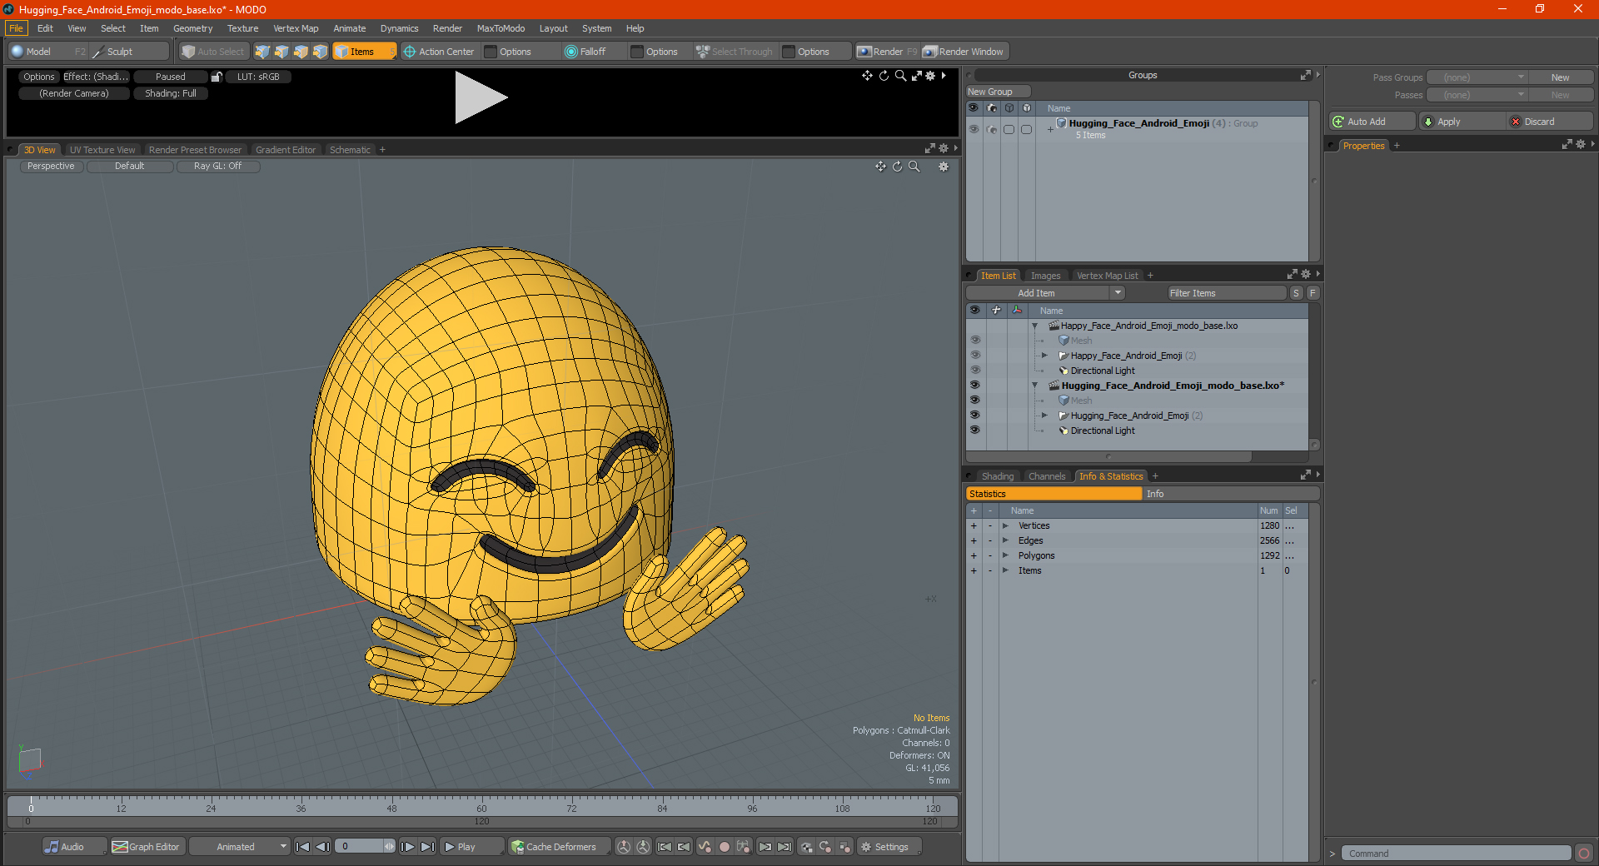
Task: Click the Apply button
Action: [x=1462, y=122]
